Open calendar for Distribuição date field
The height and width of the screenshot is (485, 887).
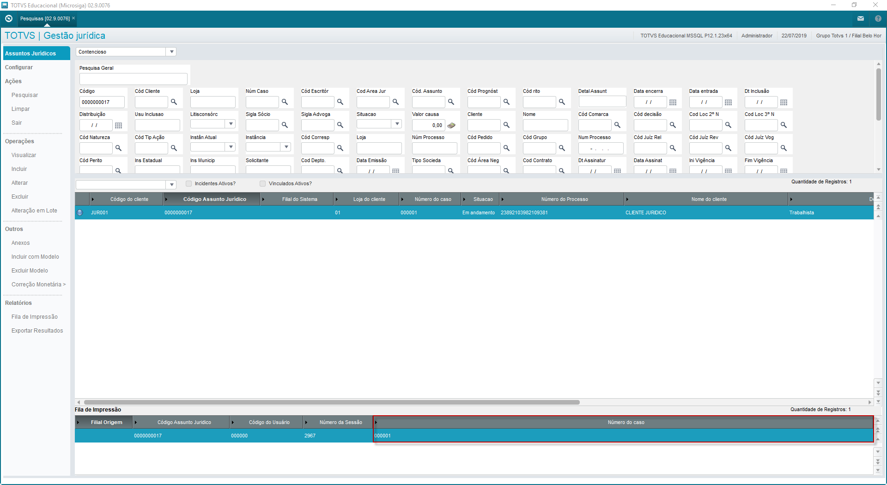(118, 125)
